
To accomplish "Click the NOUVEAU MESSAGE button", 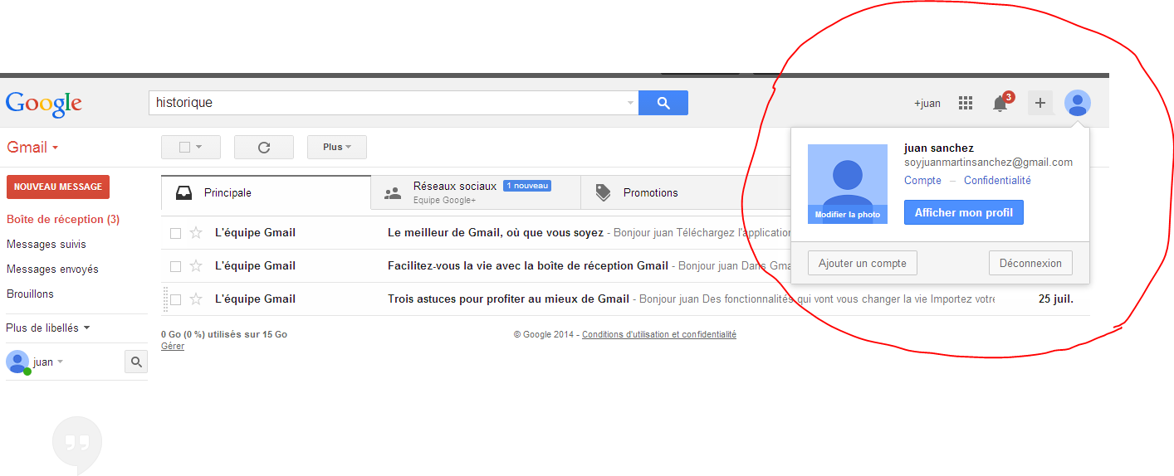I will click(58, 187).
